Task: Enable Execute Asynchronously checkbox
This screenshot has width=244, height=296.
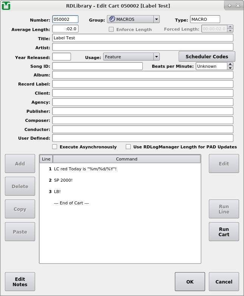Action: [x=55, y=147]
